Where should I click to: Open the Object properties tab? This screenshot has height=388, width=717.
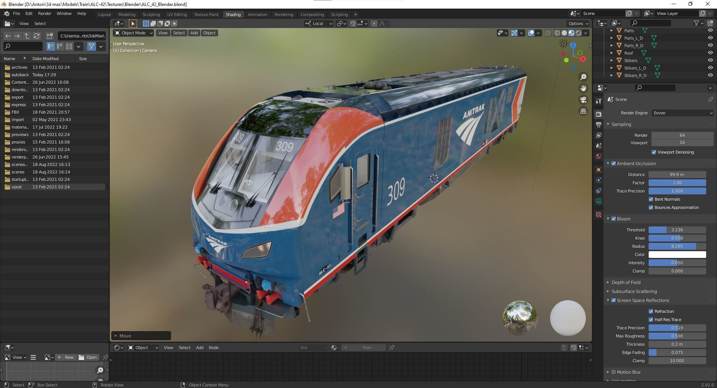(599, 170)
